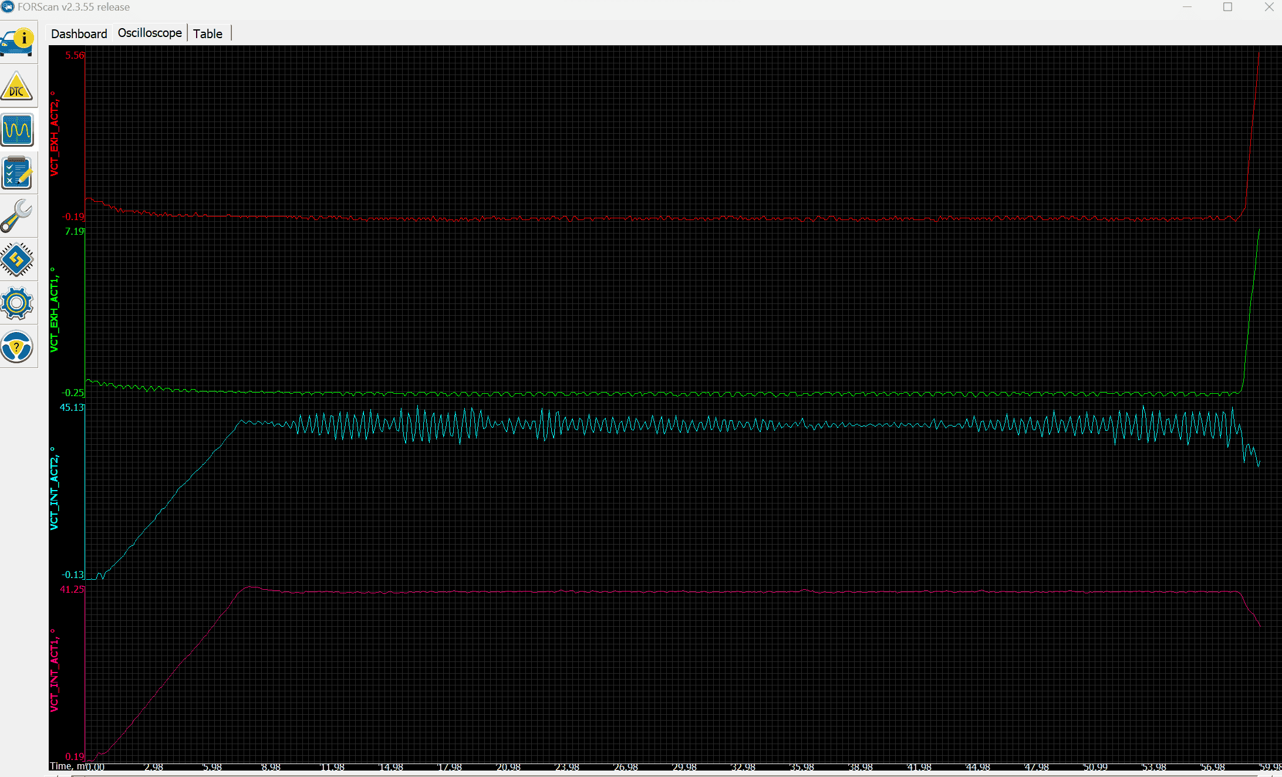The height and width of the screenshot is (777, 1282).
Task: Switch to the Dashboard tab
Action: 79,33
